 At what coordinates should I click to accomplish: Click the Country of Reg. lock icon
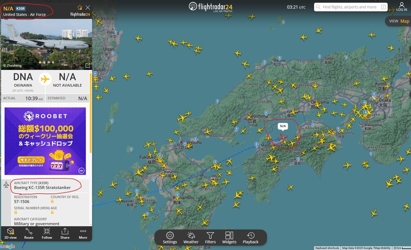click(52, 202)
